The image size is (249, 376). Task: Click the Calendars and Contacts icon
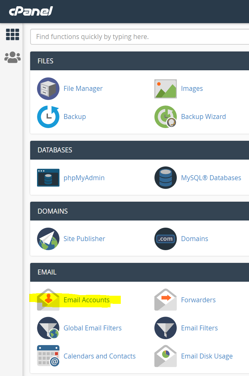click(48, 356)
